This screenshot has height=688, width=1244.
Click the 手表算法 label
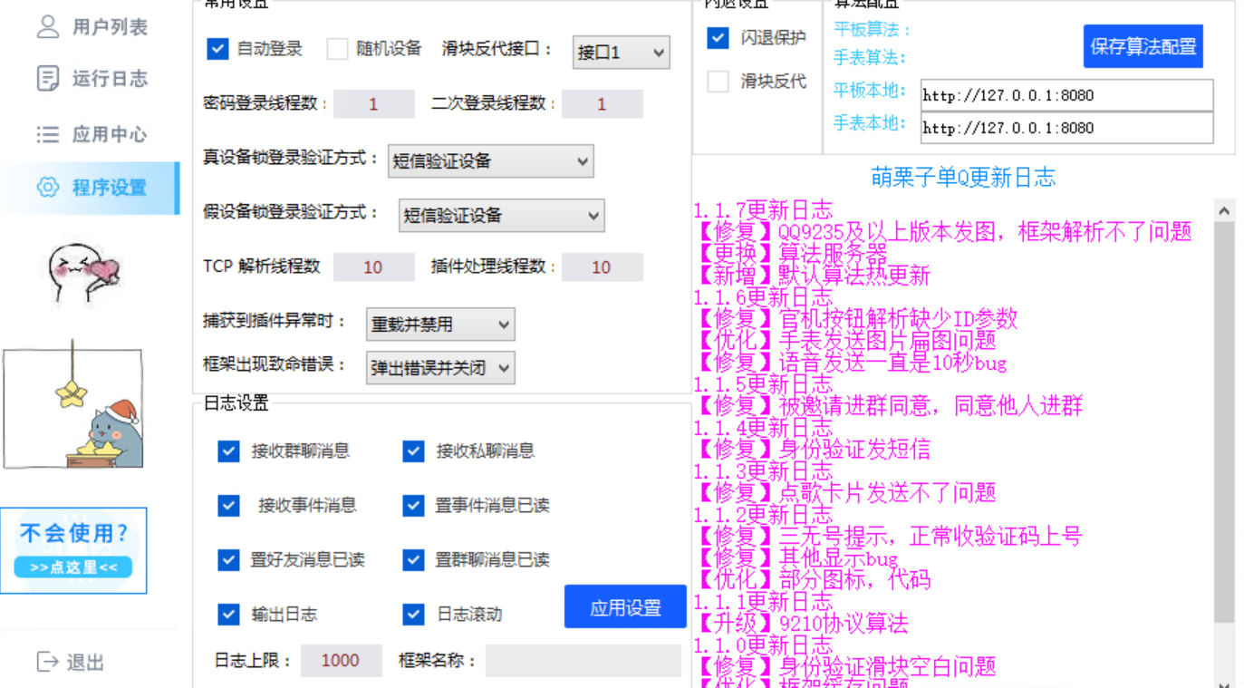[870, 58]
